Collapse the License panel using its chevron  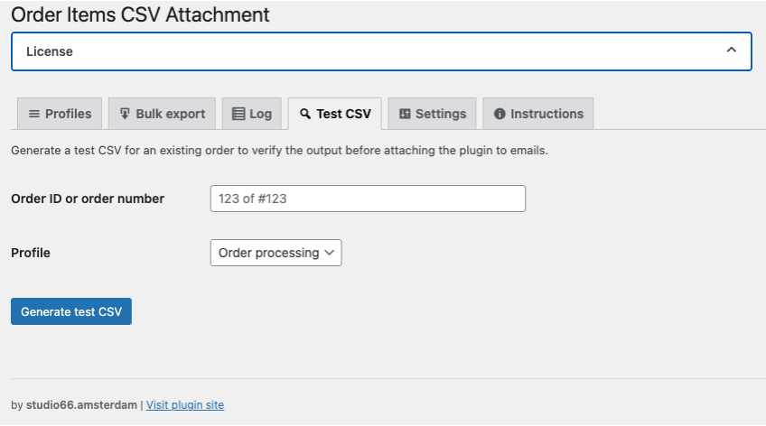[732, 51]
